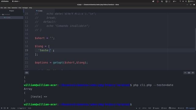The height and width of the screenshot is (110, 196).
Task: Open the Help menu
Action: point(30,8)
